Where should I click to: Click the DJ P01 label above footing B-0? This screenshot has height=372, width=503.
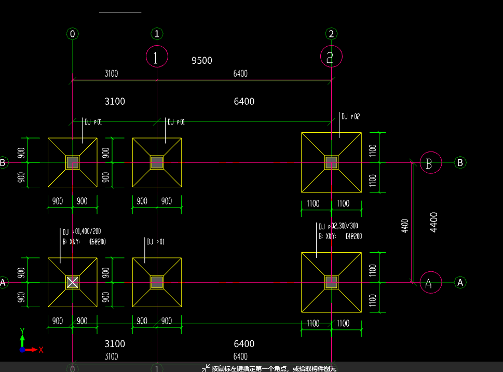tap(93, 122)
